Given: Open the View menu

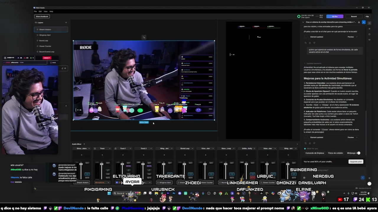Looking at the screenshot, I should (45, 11).
